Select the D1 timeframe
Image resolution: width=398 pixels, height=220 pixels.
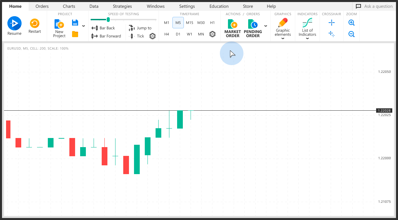point(178,34)
